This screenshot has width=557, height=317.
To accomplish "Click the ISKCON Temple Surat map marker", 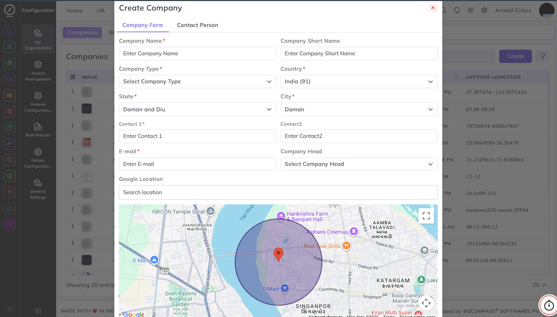I will (x=210, y=211).
